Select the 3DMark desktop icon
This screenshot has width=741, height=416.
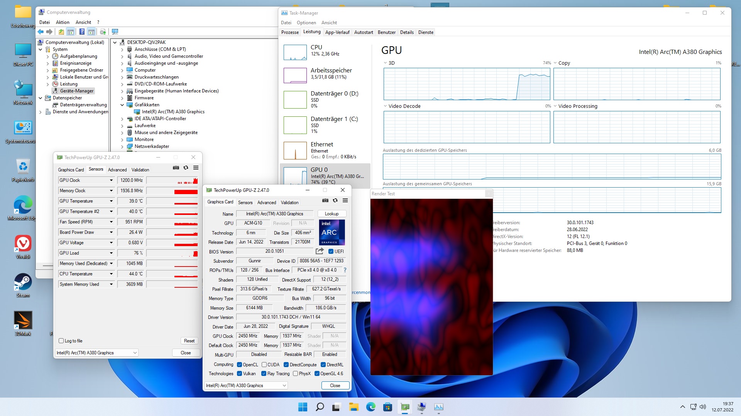23,324
